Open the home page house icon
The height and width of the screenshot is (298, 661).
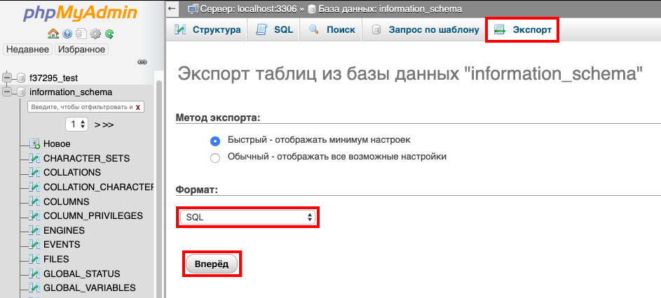(x=53, y=34)
